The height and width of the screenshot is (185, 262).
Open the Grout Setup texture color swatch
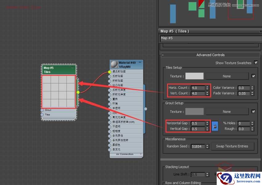point(194,112)
